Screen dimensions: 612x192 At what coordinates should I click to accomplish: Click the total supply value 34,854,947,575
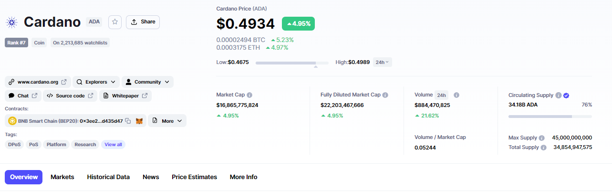click(x=573, y=148)
